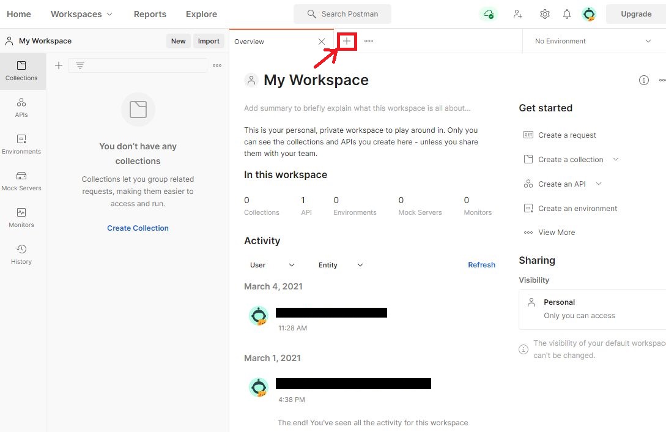The image size is (666, 432).
Task: Click the empty collections placeholder icon
Action: pyautogui.click(x=138, y=109)
